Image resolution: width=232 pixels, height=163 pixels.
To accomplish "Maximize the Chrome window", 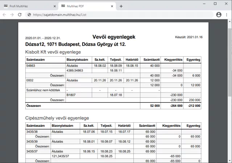I will 215,3.
